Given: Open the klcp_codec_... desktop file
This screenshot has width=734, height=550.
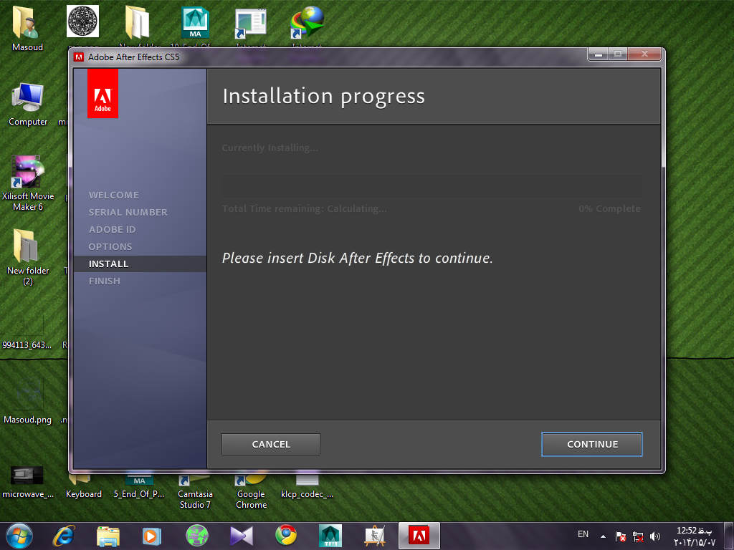Looking at the screenshot, I should click(307, 487).
